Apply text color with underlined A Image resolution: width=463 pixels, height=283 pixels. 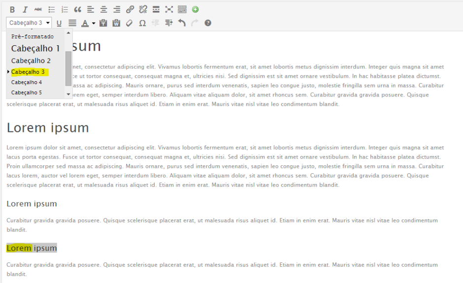click(x=85, y=23)
